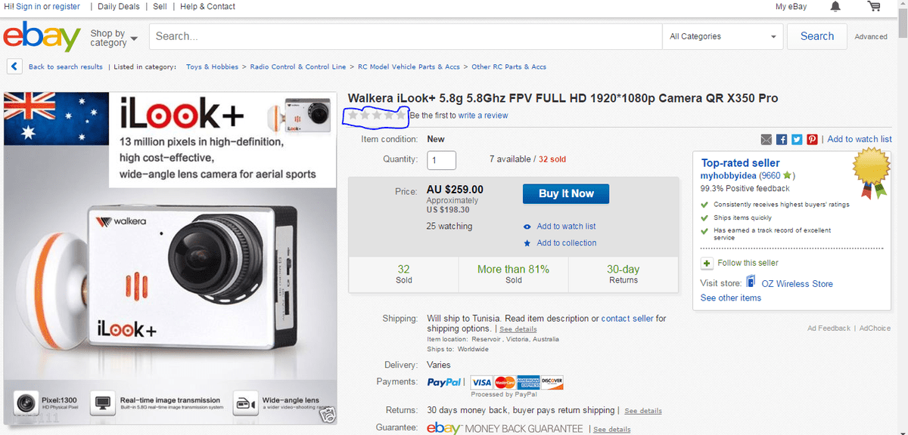This screenshot has height=435, width=908.
Task: Click the empty star rating bar
Action: 376,116
